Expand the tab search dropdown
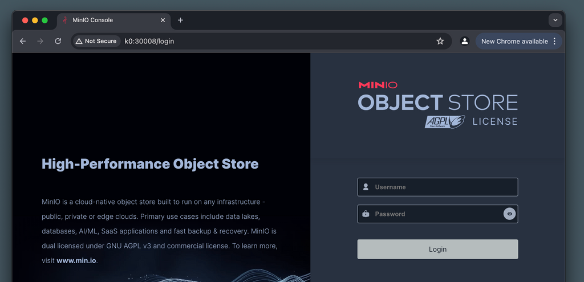The width and height of the screenshot is (584, 282). tap(555, 20)
